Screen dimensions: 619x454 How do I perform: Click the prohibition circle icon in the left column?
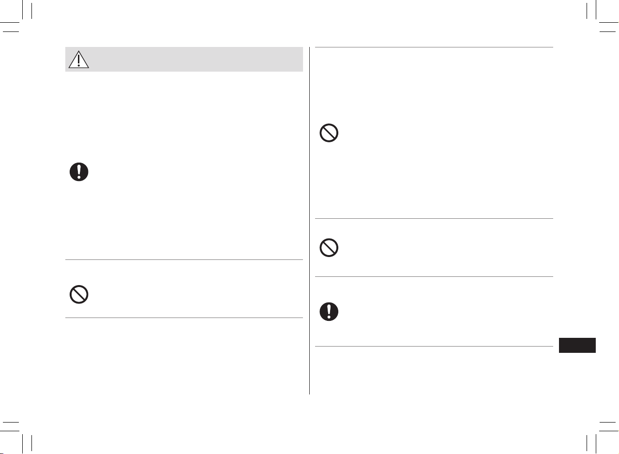[x=79, y=295]
